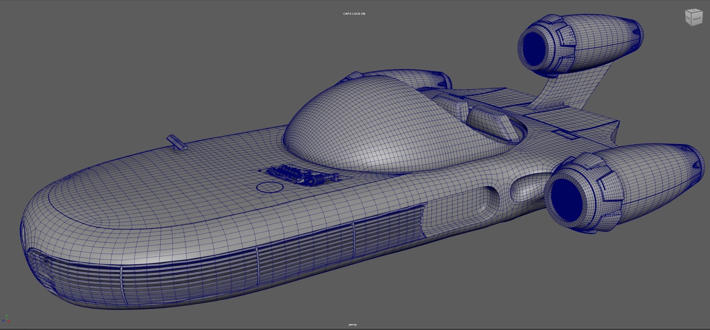The image size is (710, 330).
Task: Click the XYZ axis gizmo in the corner
Action: [6, 318]
